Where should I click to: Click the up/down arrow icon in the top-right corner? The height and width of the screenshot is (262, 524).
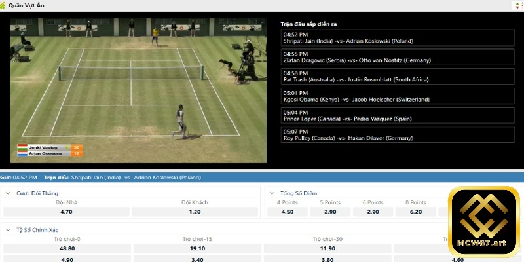click(517, 5)
